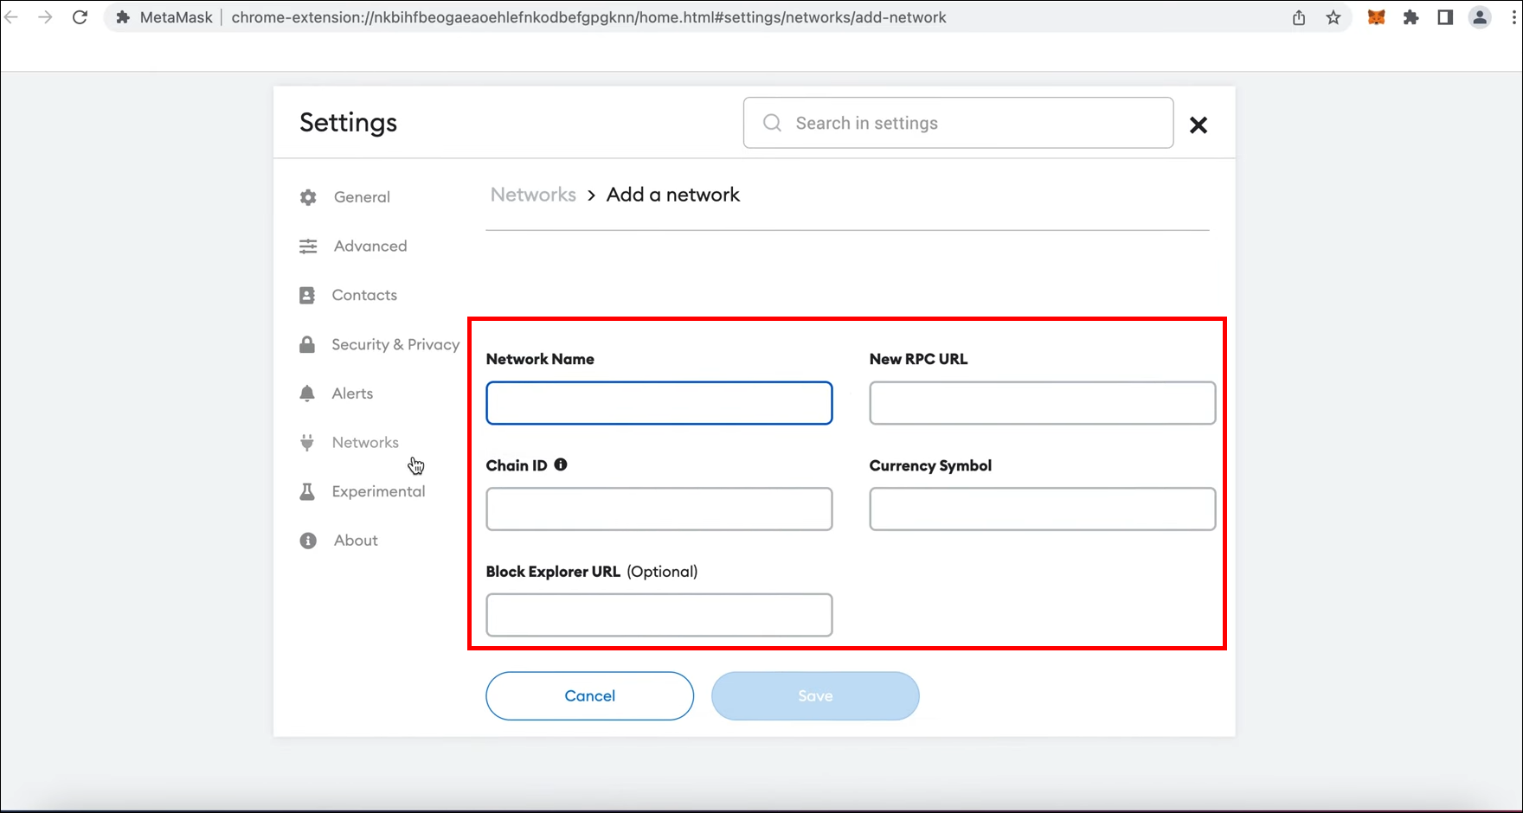Viewport: 1523px width, 813px height.
Task: Go back in browser history
Action: pyautogui.click(x=11, y=17)
